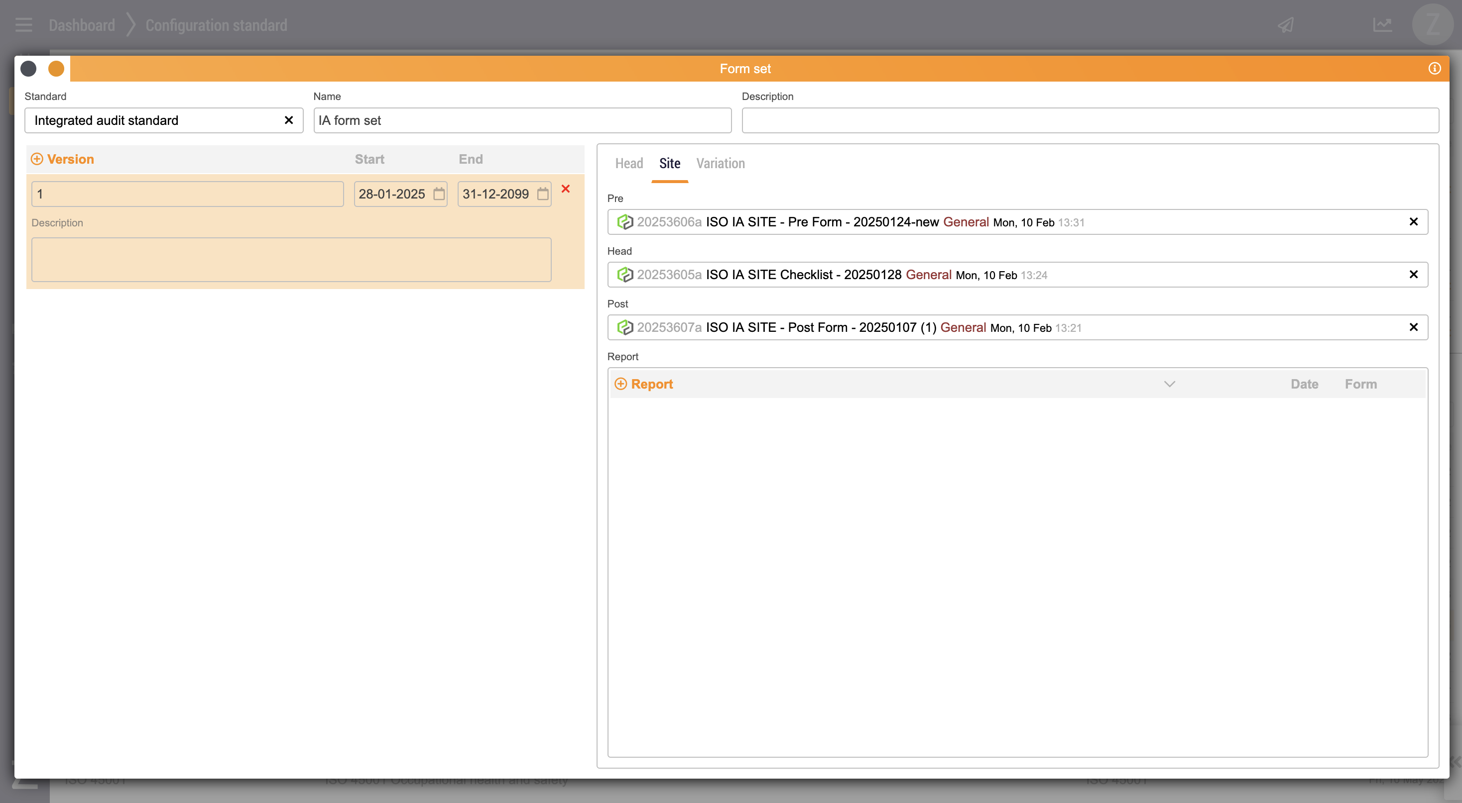Image resolution: width=1462 pixels, height=803 pixels.
Task: Clear the Integrated audit standard selection
Action: point(288,120)
